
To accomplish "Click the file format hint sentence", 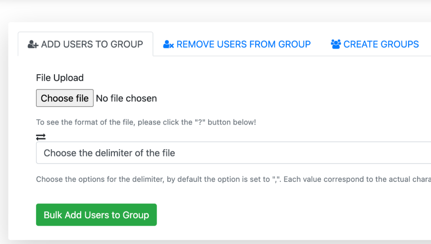I will click(146, 122).
